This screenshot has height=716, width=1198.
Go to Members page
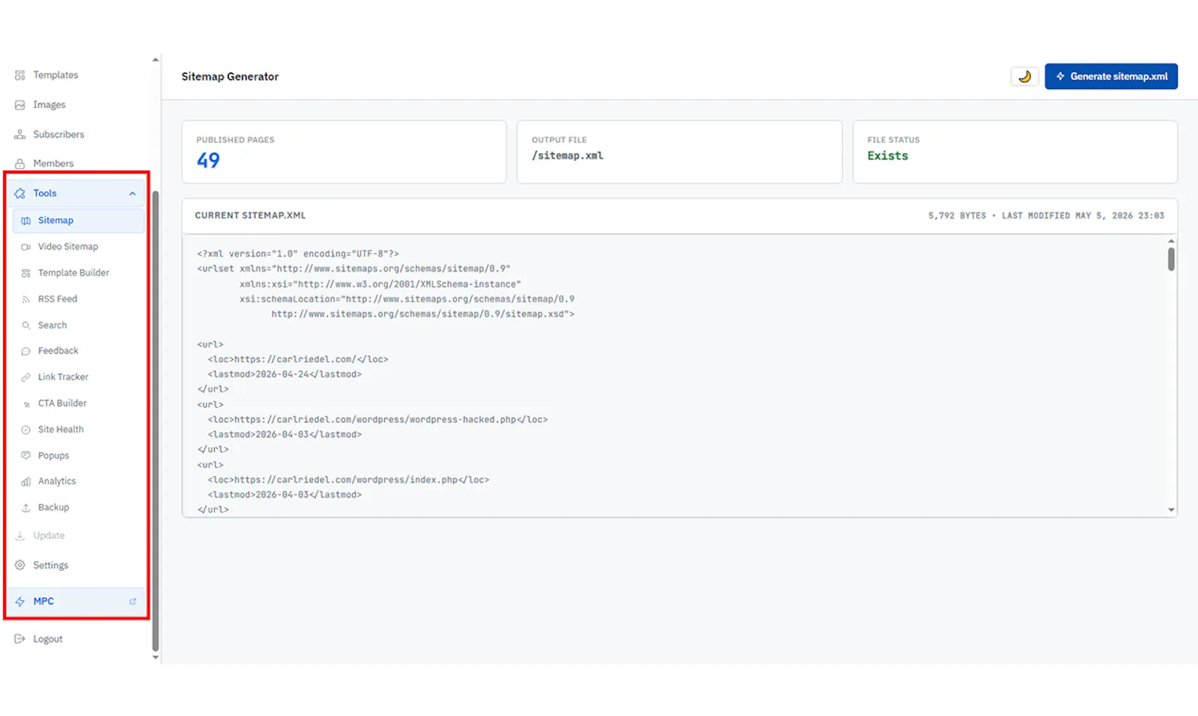point(53,164)
